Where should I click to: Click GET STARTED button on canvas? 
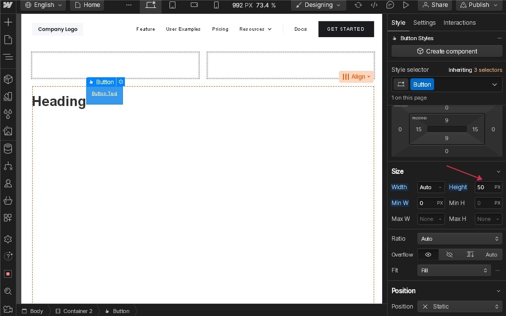click(346, 29)
